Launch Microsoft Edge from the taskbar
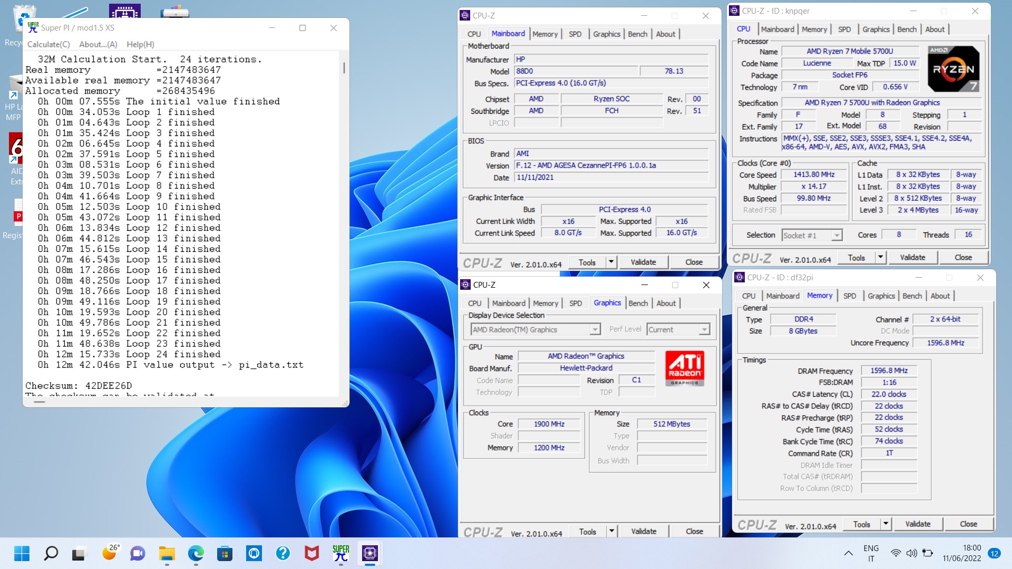 click(196, 553)
